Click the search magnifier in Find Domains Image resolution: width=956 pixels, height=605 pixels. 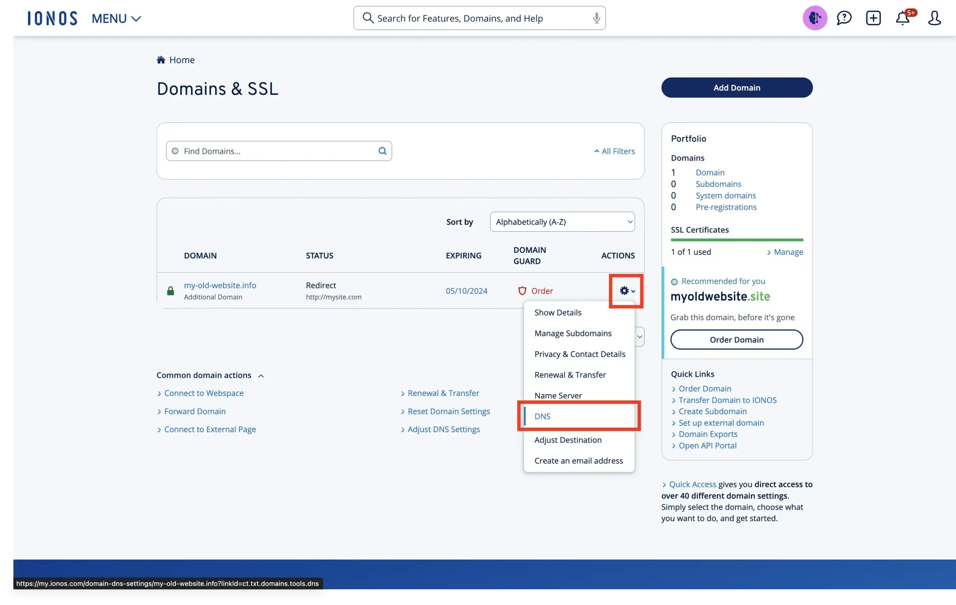click(x=382, y=151)
